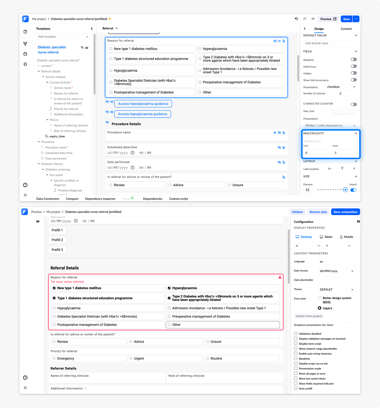The width and height of the screenshot is (380, 408).
Task: Click the page icon in the builder sidebar
Action: 25,32
